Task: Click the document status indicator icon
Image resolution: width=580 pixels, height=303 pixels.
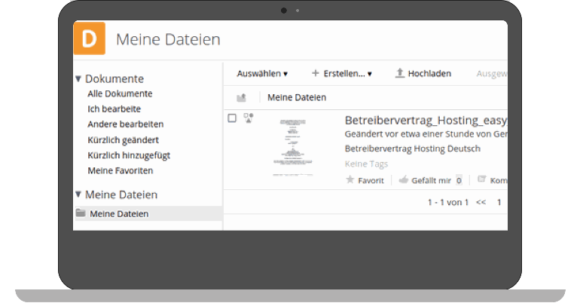Action: coord(249,118)
